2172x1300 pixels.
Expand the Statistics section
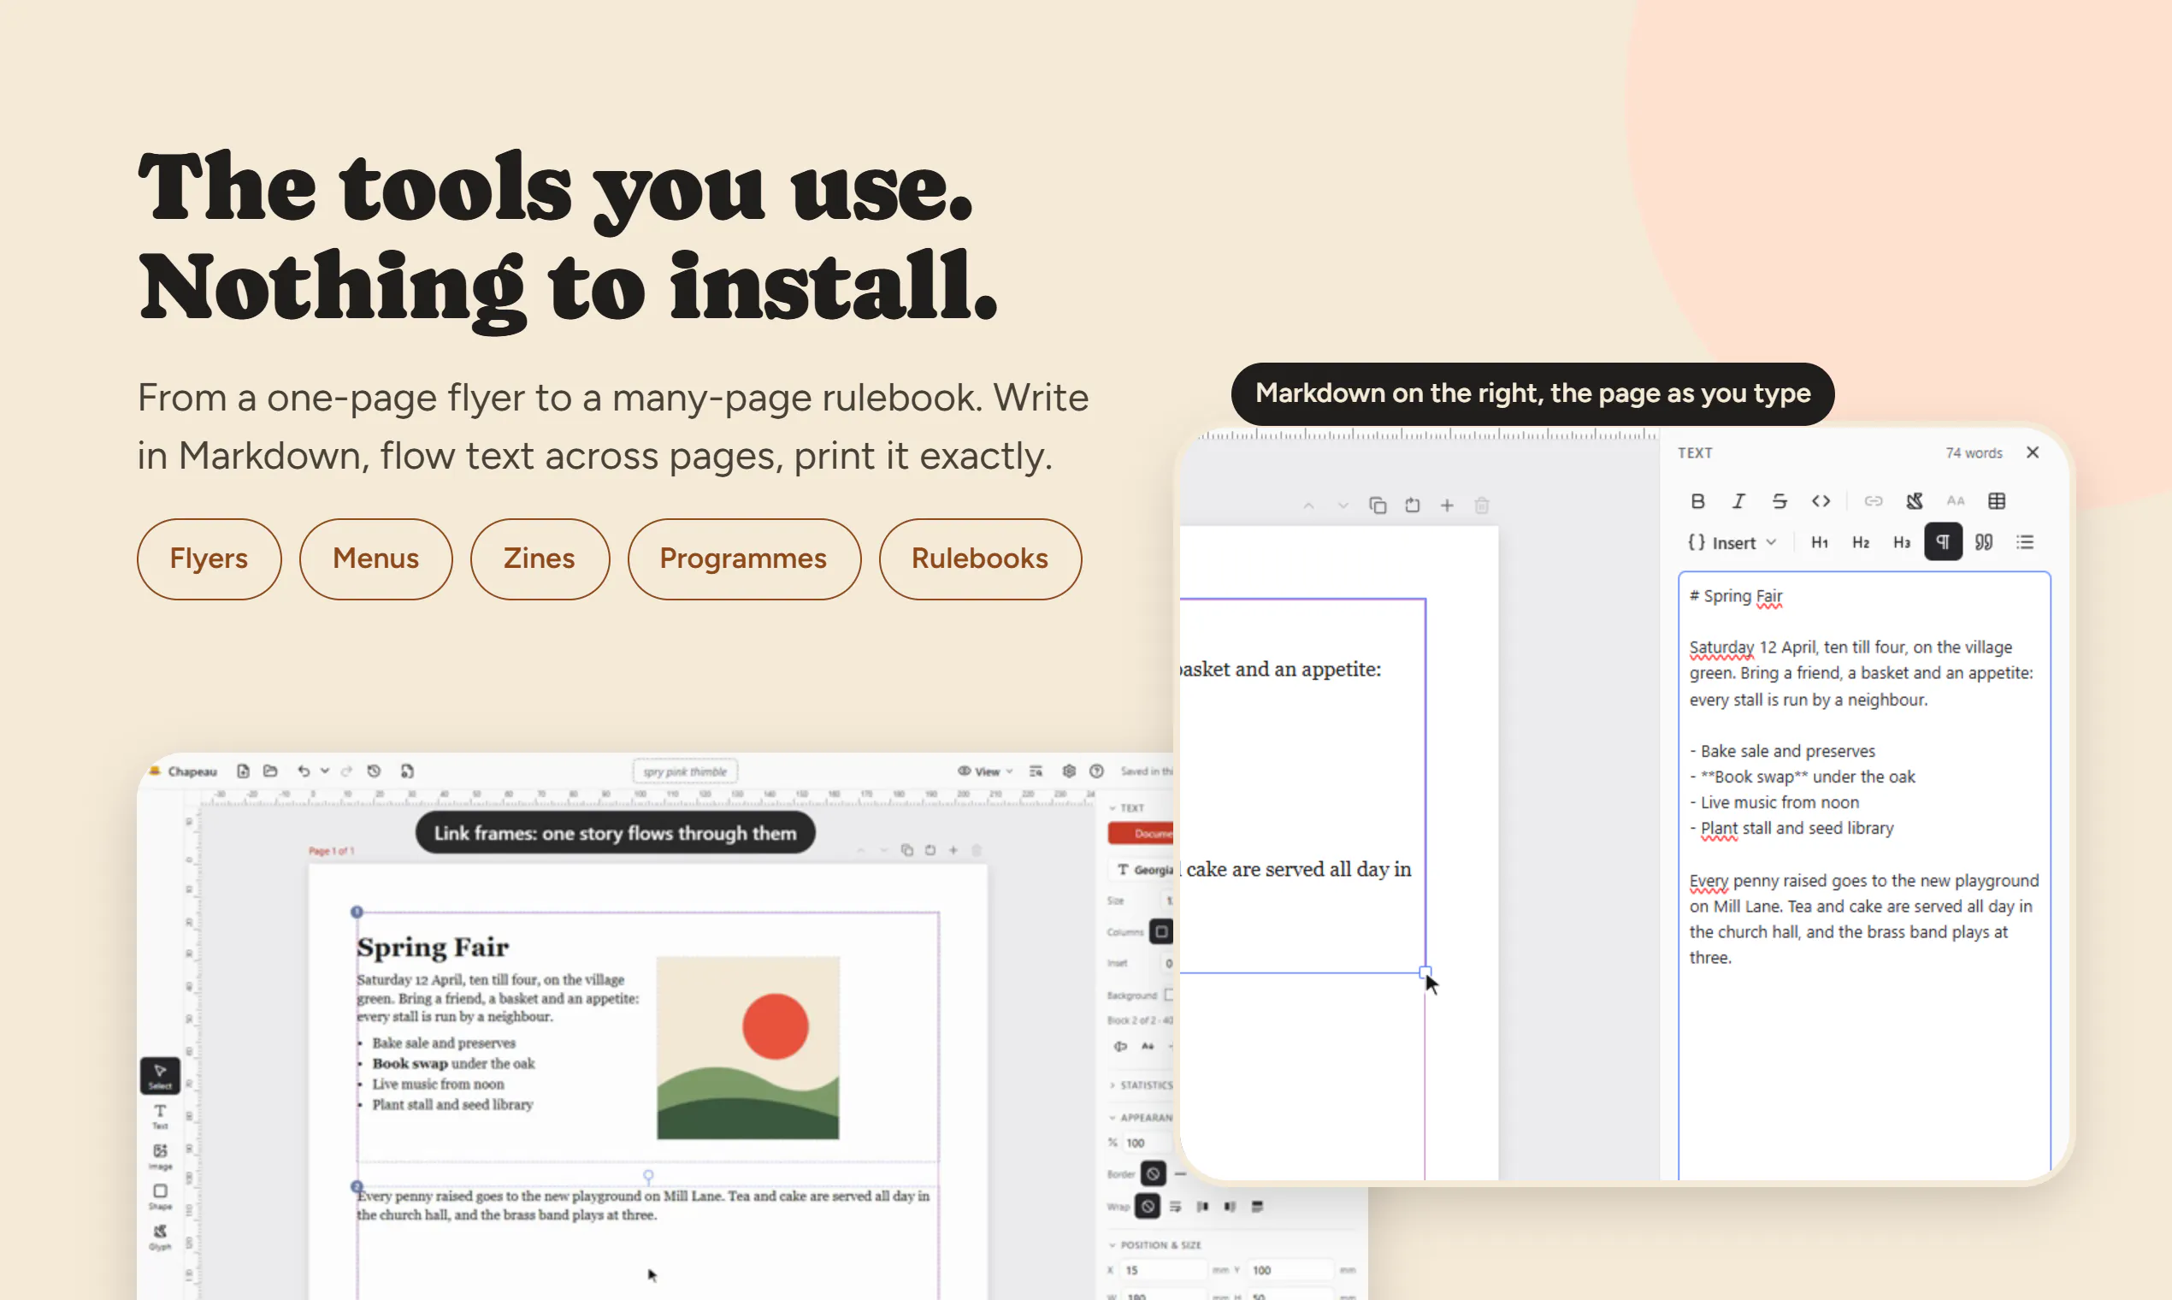pyautogui.click(x=1142, y=1084)
